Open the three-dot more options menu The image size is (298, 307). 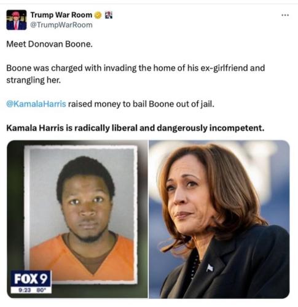point(285,15)
